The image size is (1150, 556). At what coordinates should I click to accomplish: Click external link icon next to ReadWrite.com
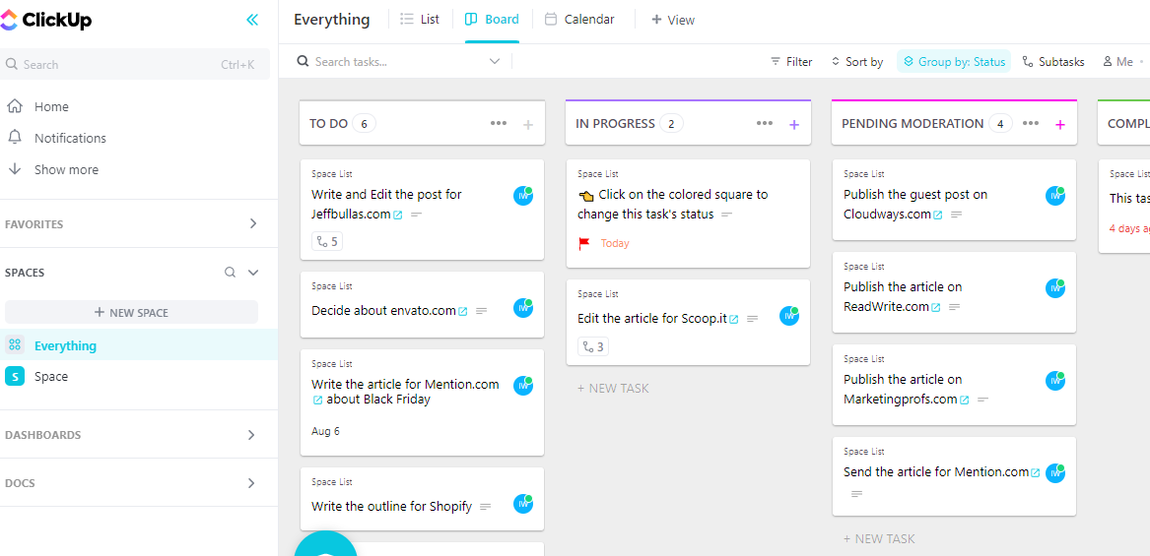[936, 308]
